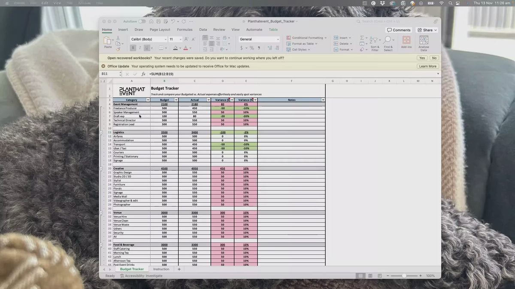The image size is (515, 289).
Task: Open Sort & Filter tool
Action: point(375,44)
